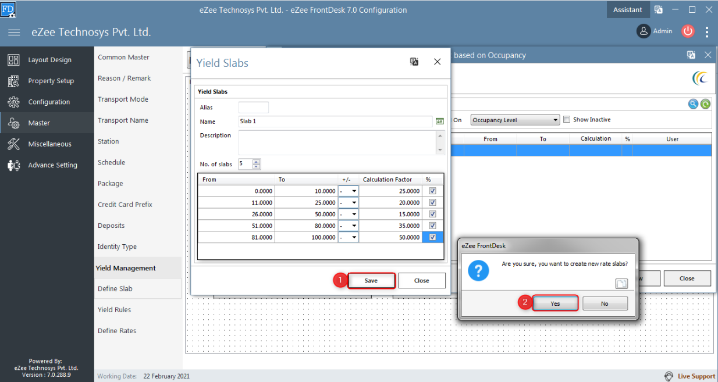718x382 pixels.
Task: Toggle percent checkbox for 51 to 80 row
Action: [x=432, y=226]
